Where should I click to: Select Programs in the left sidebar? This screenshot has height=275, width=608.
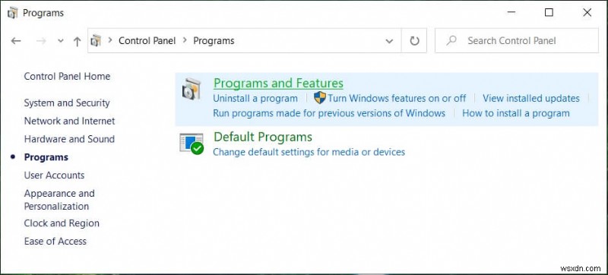(x=46, y=157)
